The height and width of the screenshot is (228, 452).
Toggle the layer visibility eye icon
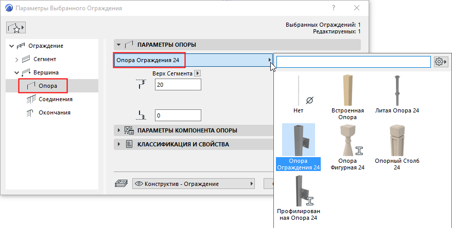pos(139,184)
